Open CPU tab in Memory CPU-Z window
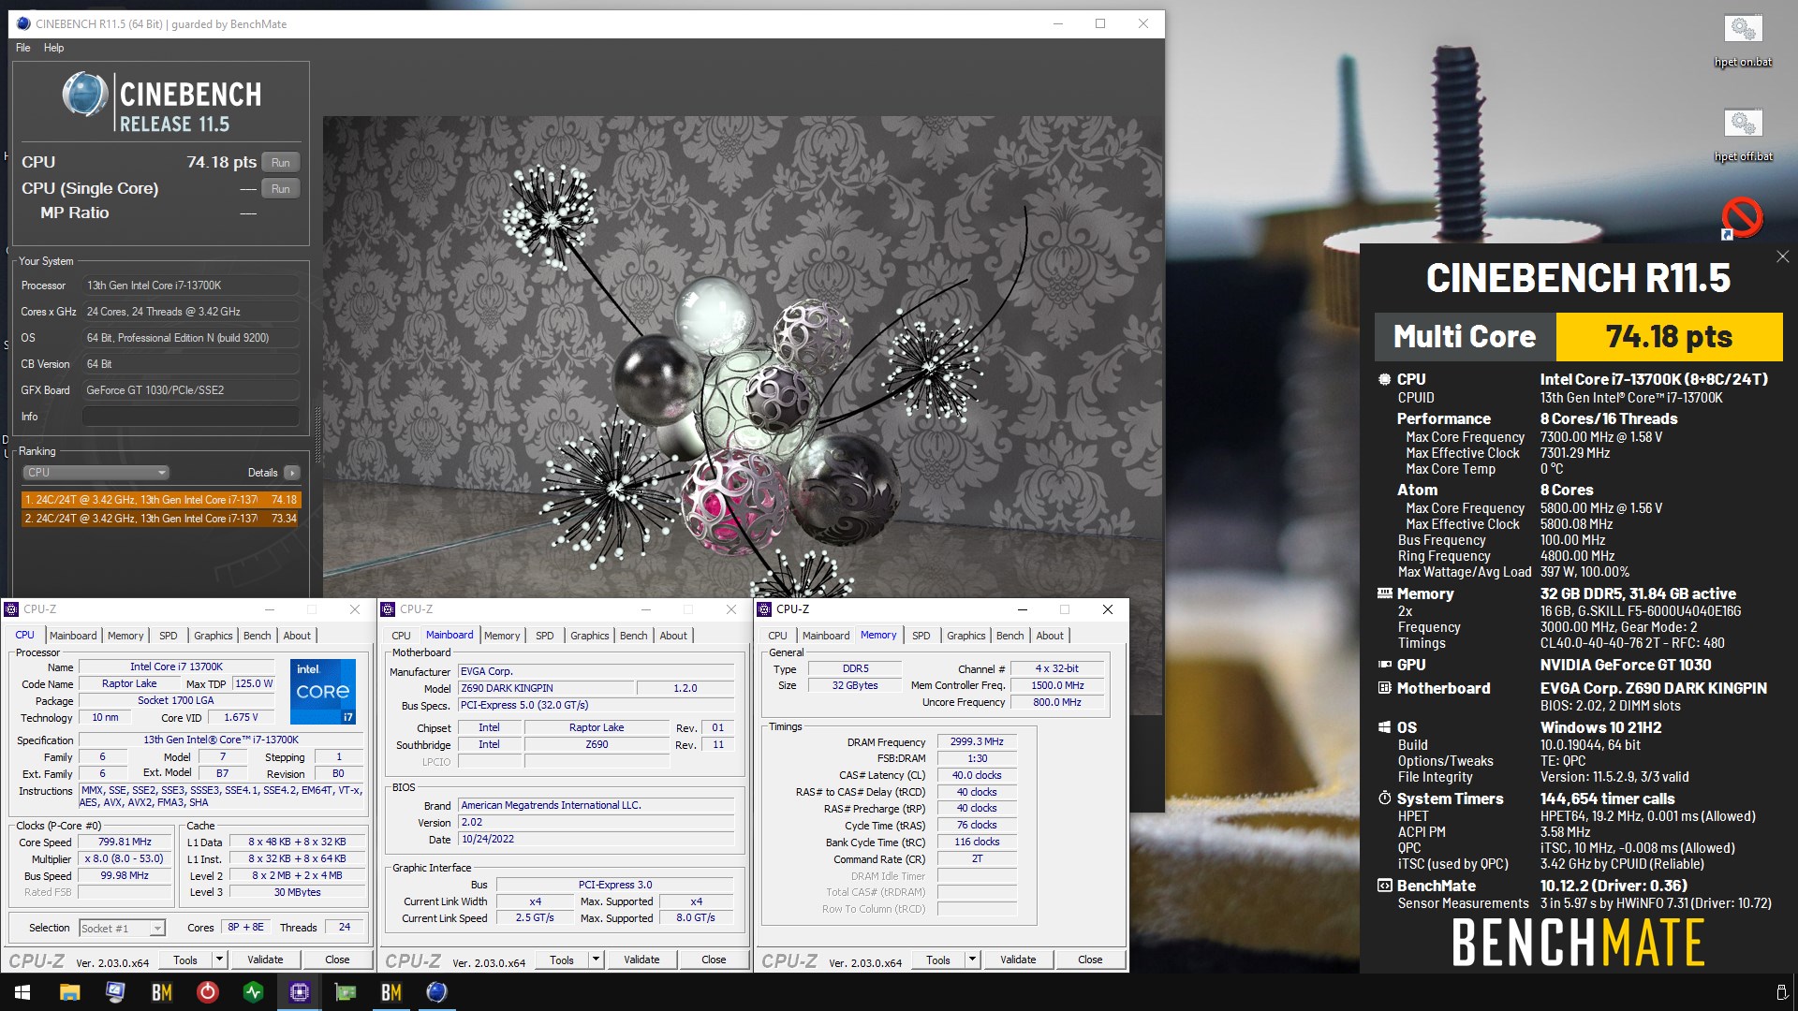Viewport: 1798px width, 1011px height. (777, 636)
